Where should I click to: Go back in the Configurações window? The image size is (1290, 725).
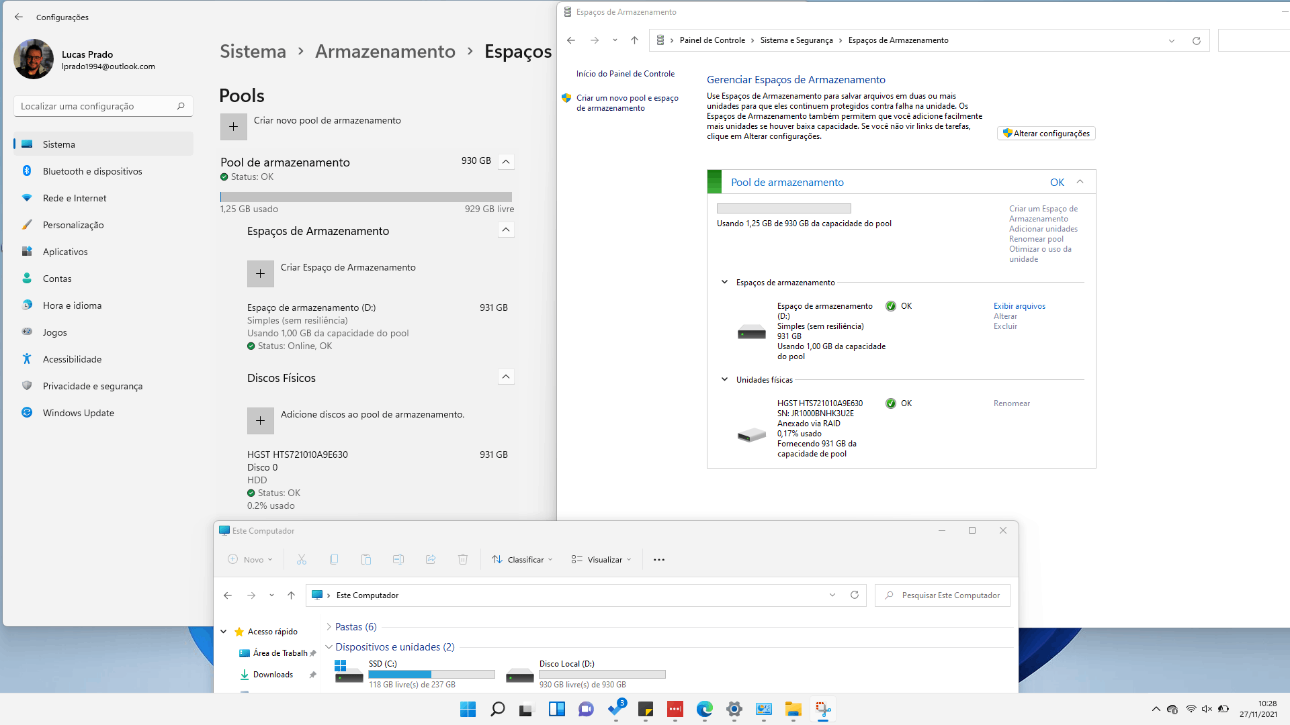[x=19, y=17]
